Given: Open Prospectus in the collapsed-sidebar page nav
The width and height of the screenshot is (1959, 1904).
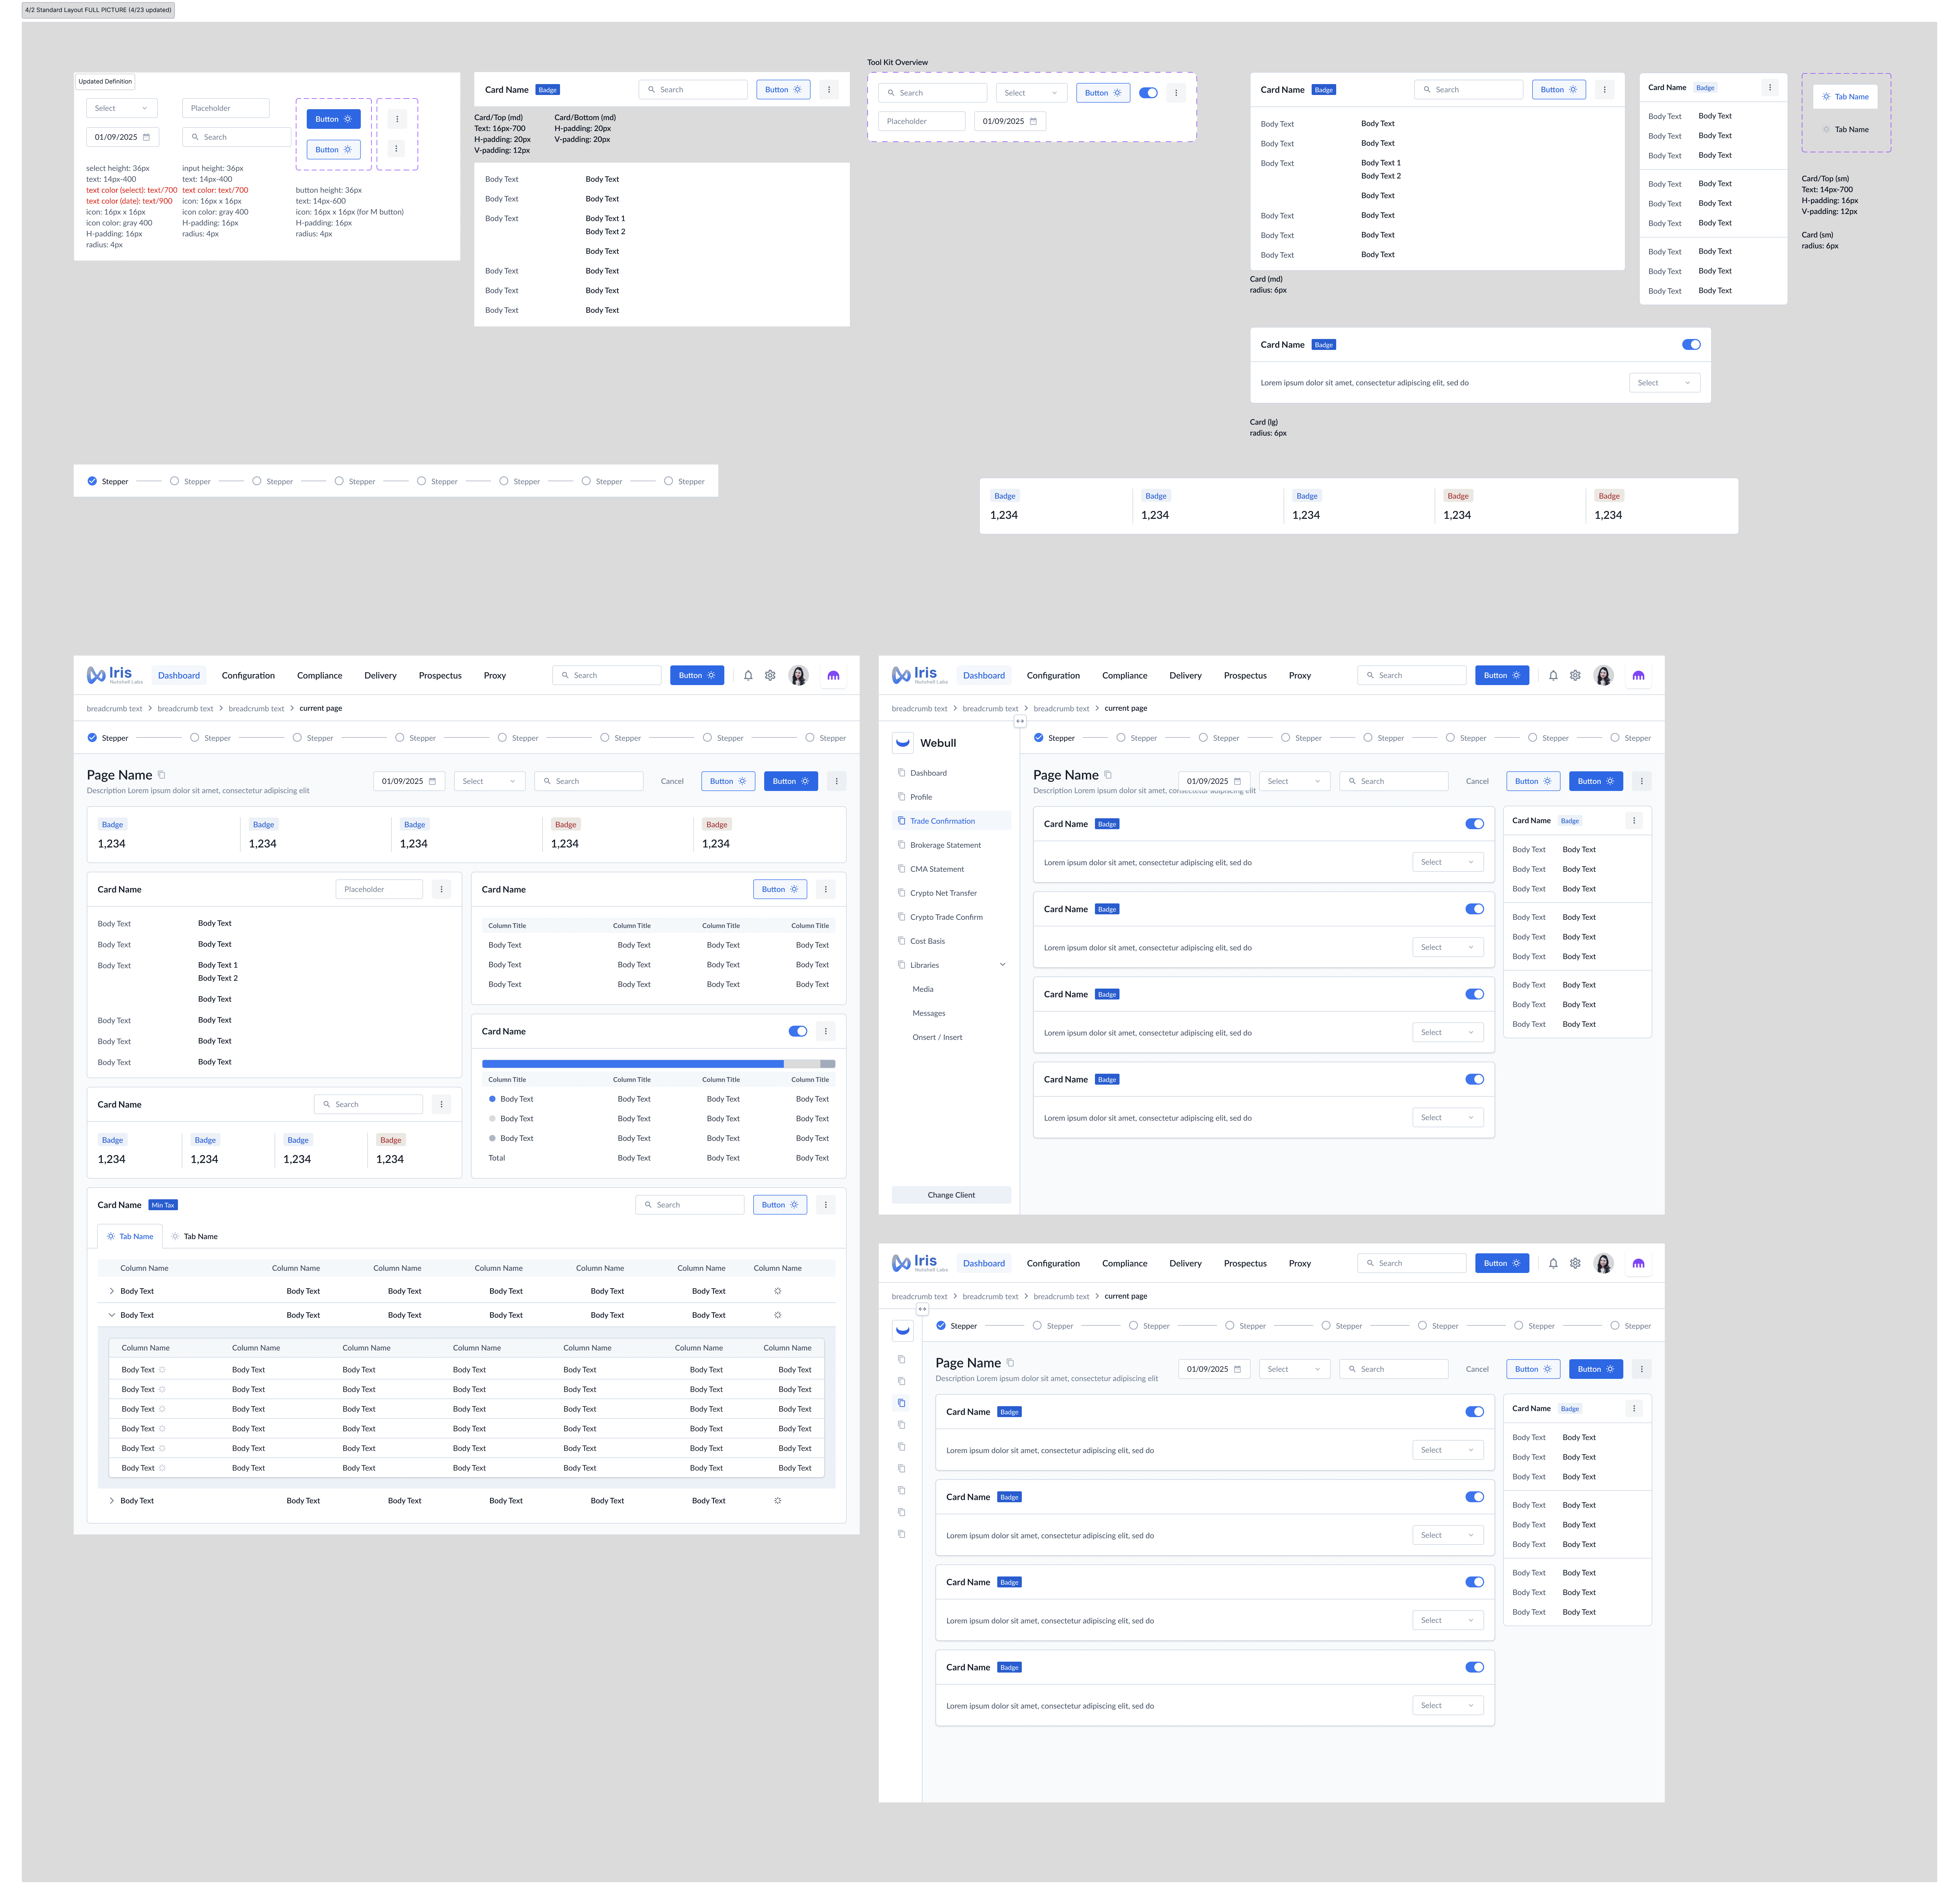Looking at the screenshot, I should [x=1245, y=1264].
